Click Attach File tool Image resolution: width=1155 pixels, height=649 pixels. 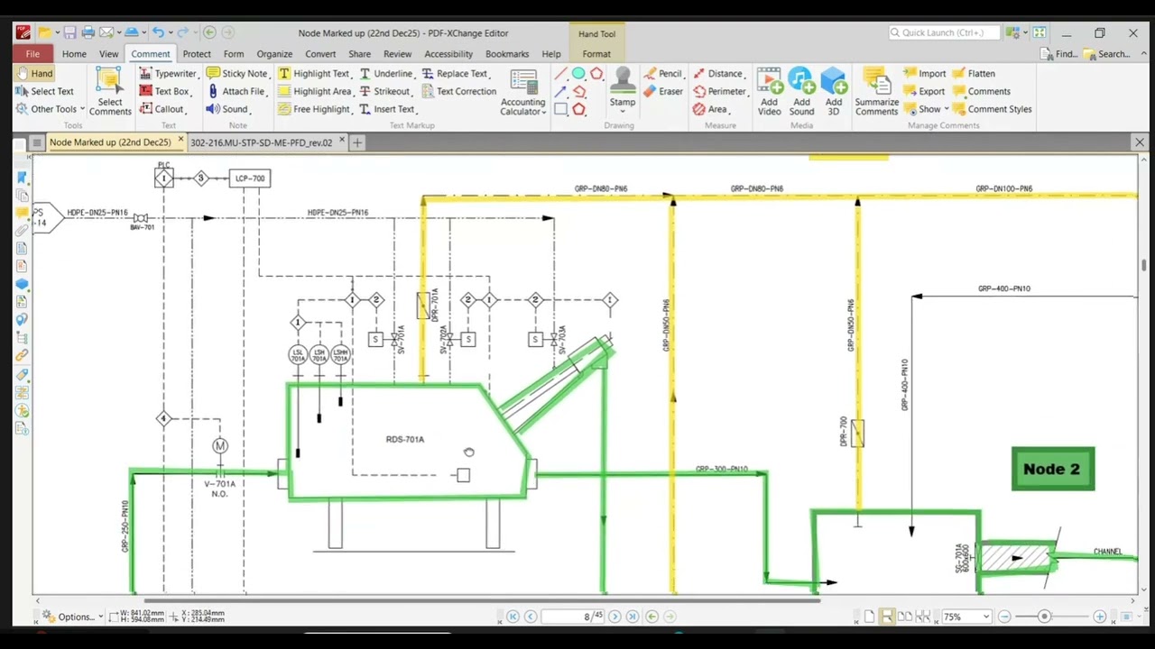click(x=236, y=91)
